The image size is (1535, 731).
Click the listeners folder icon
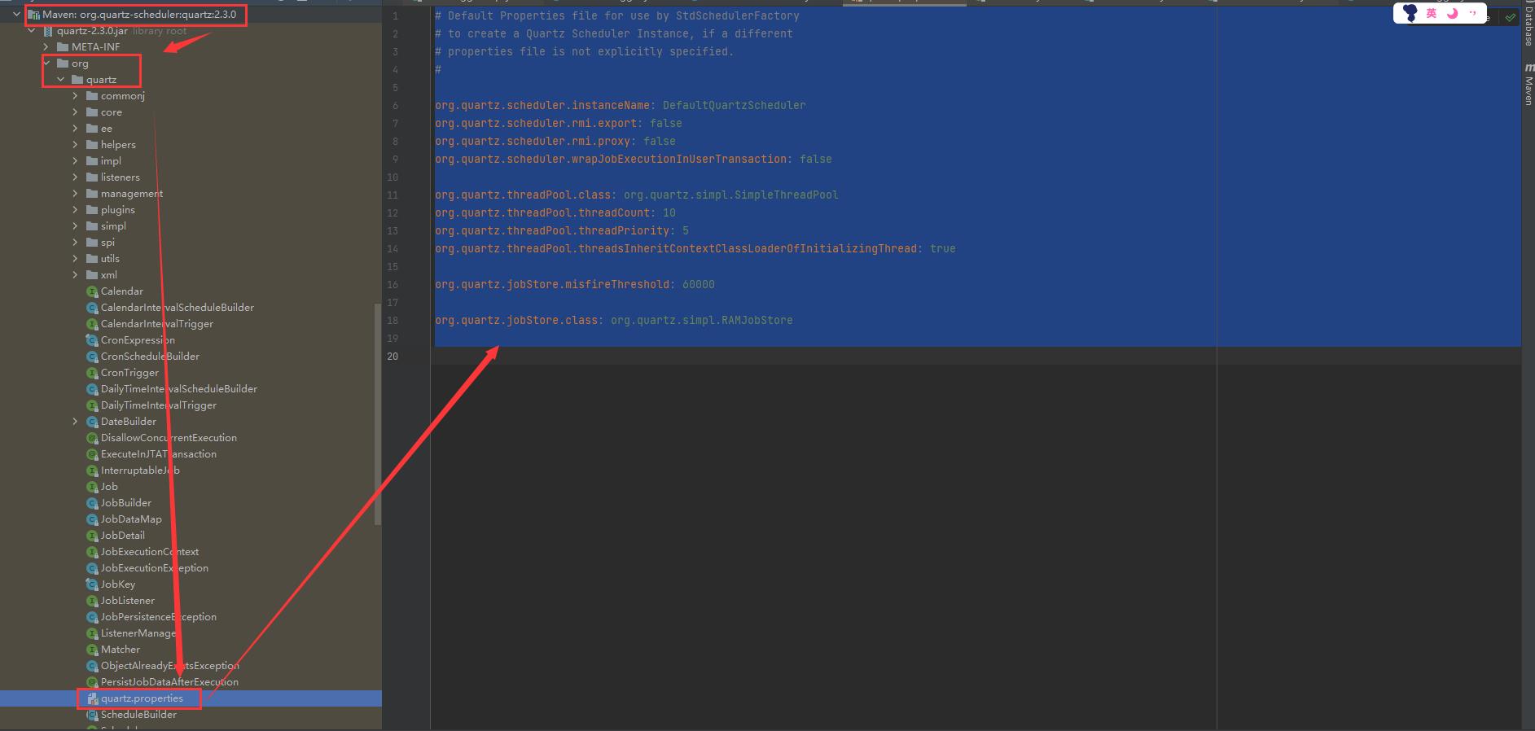click(x=92, y=177)
